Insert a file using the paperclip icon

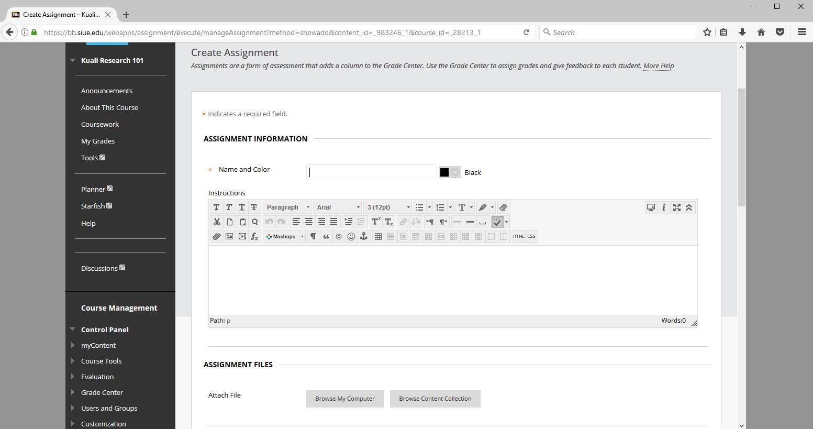pos(217,237)
